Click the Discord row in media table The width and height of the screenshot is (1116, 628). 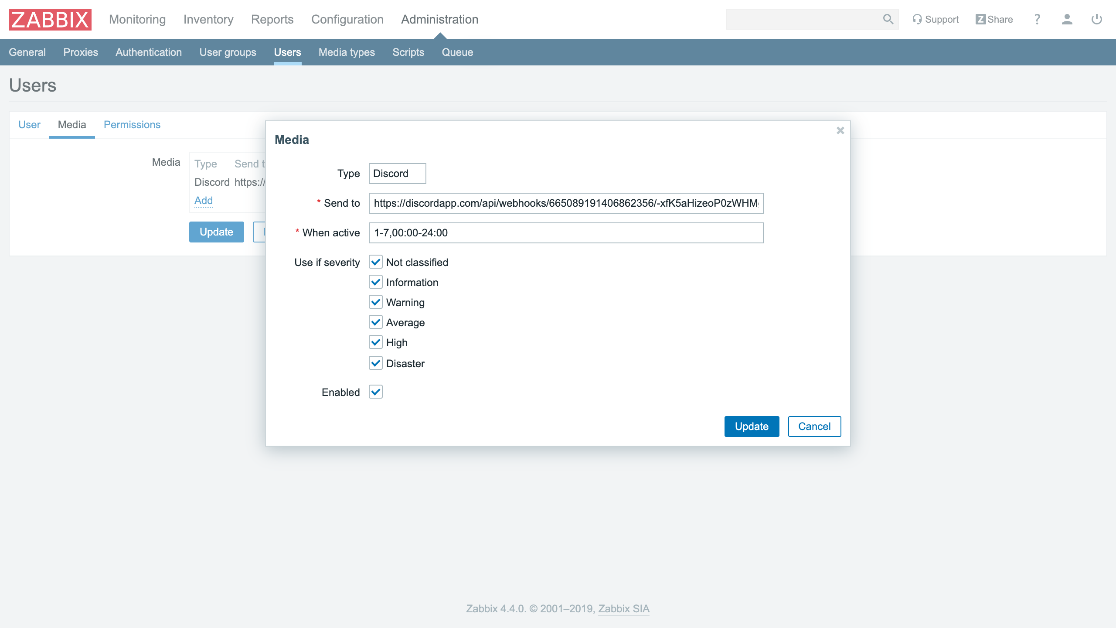[x=230, y=182]
